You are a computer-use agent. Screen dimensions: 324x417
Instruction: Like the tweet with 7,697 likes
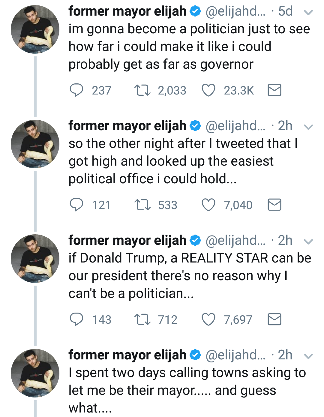(x=208, y=319)
